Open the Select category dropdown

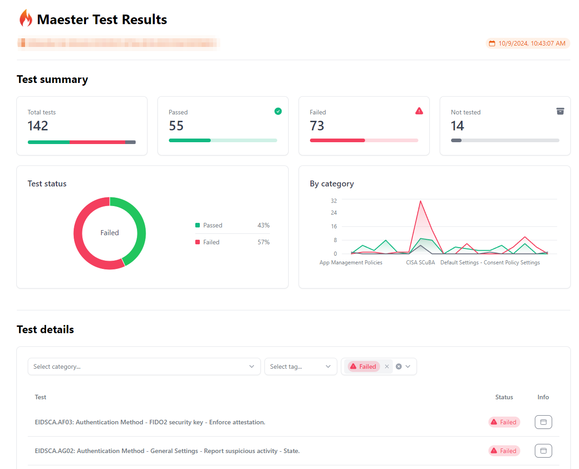(144, 366)
